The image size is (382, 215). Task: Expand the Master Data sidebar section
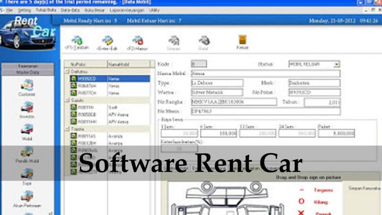(x=28, y=72)
